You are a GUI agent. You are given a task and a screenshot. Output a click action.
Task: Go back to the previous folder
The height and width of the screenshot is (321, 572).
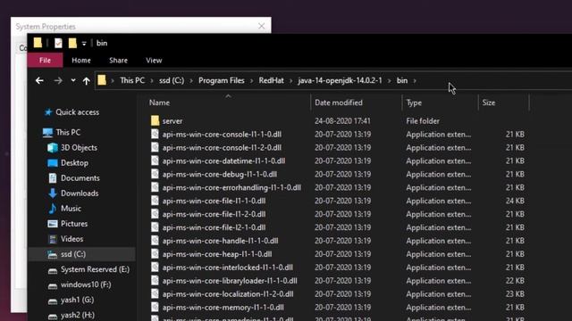[39, 81]
